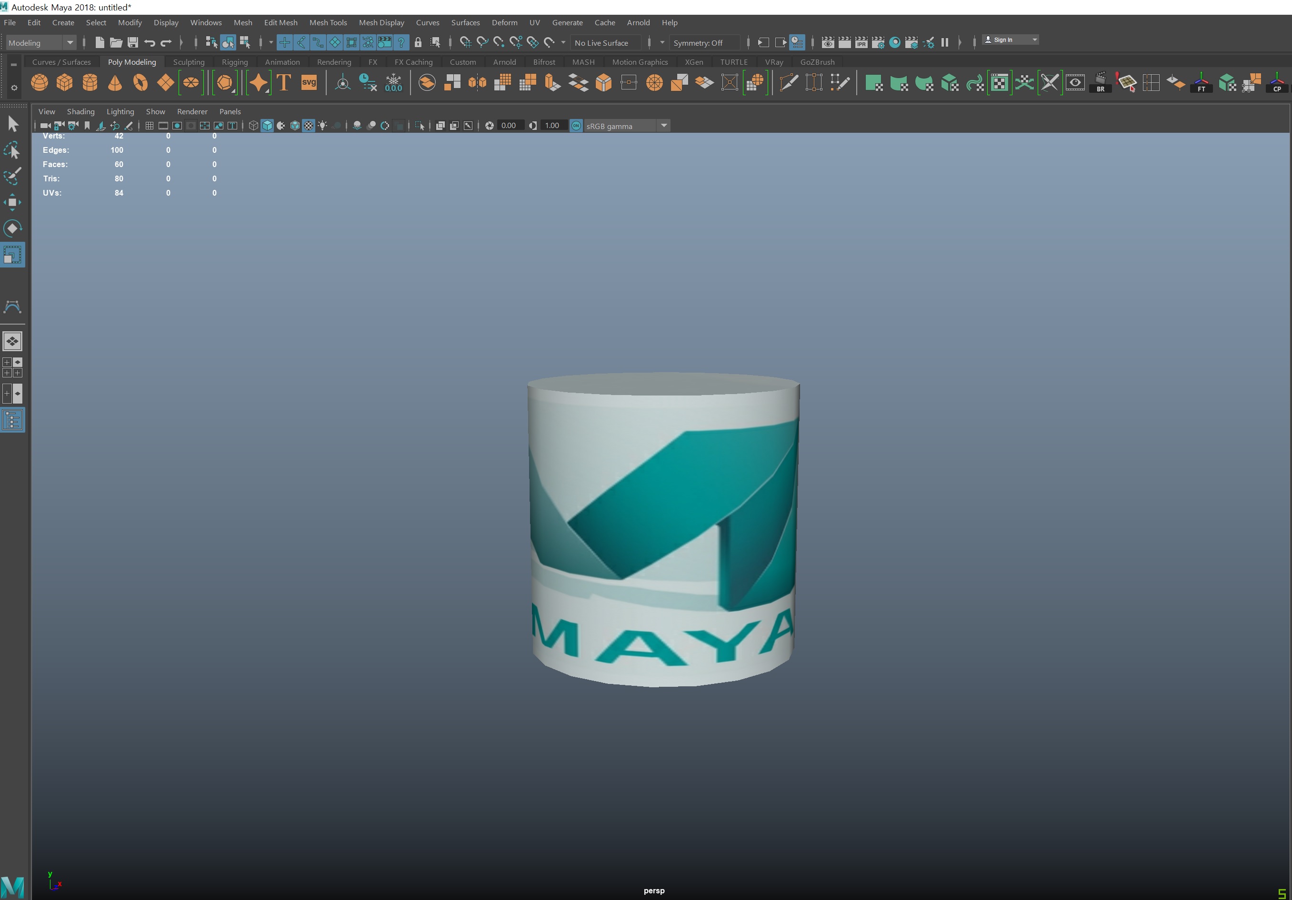Image resolution: width=1292 pixels, height=900 pixels.
Task: Click the Multi-Cut tool shelf icon
Action: click(x=789, y=83)
